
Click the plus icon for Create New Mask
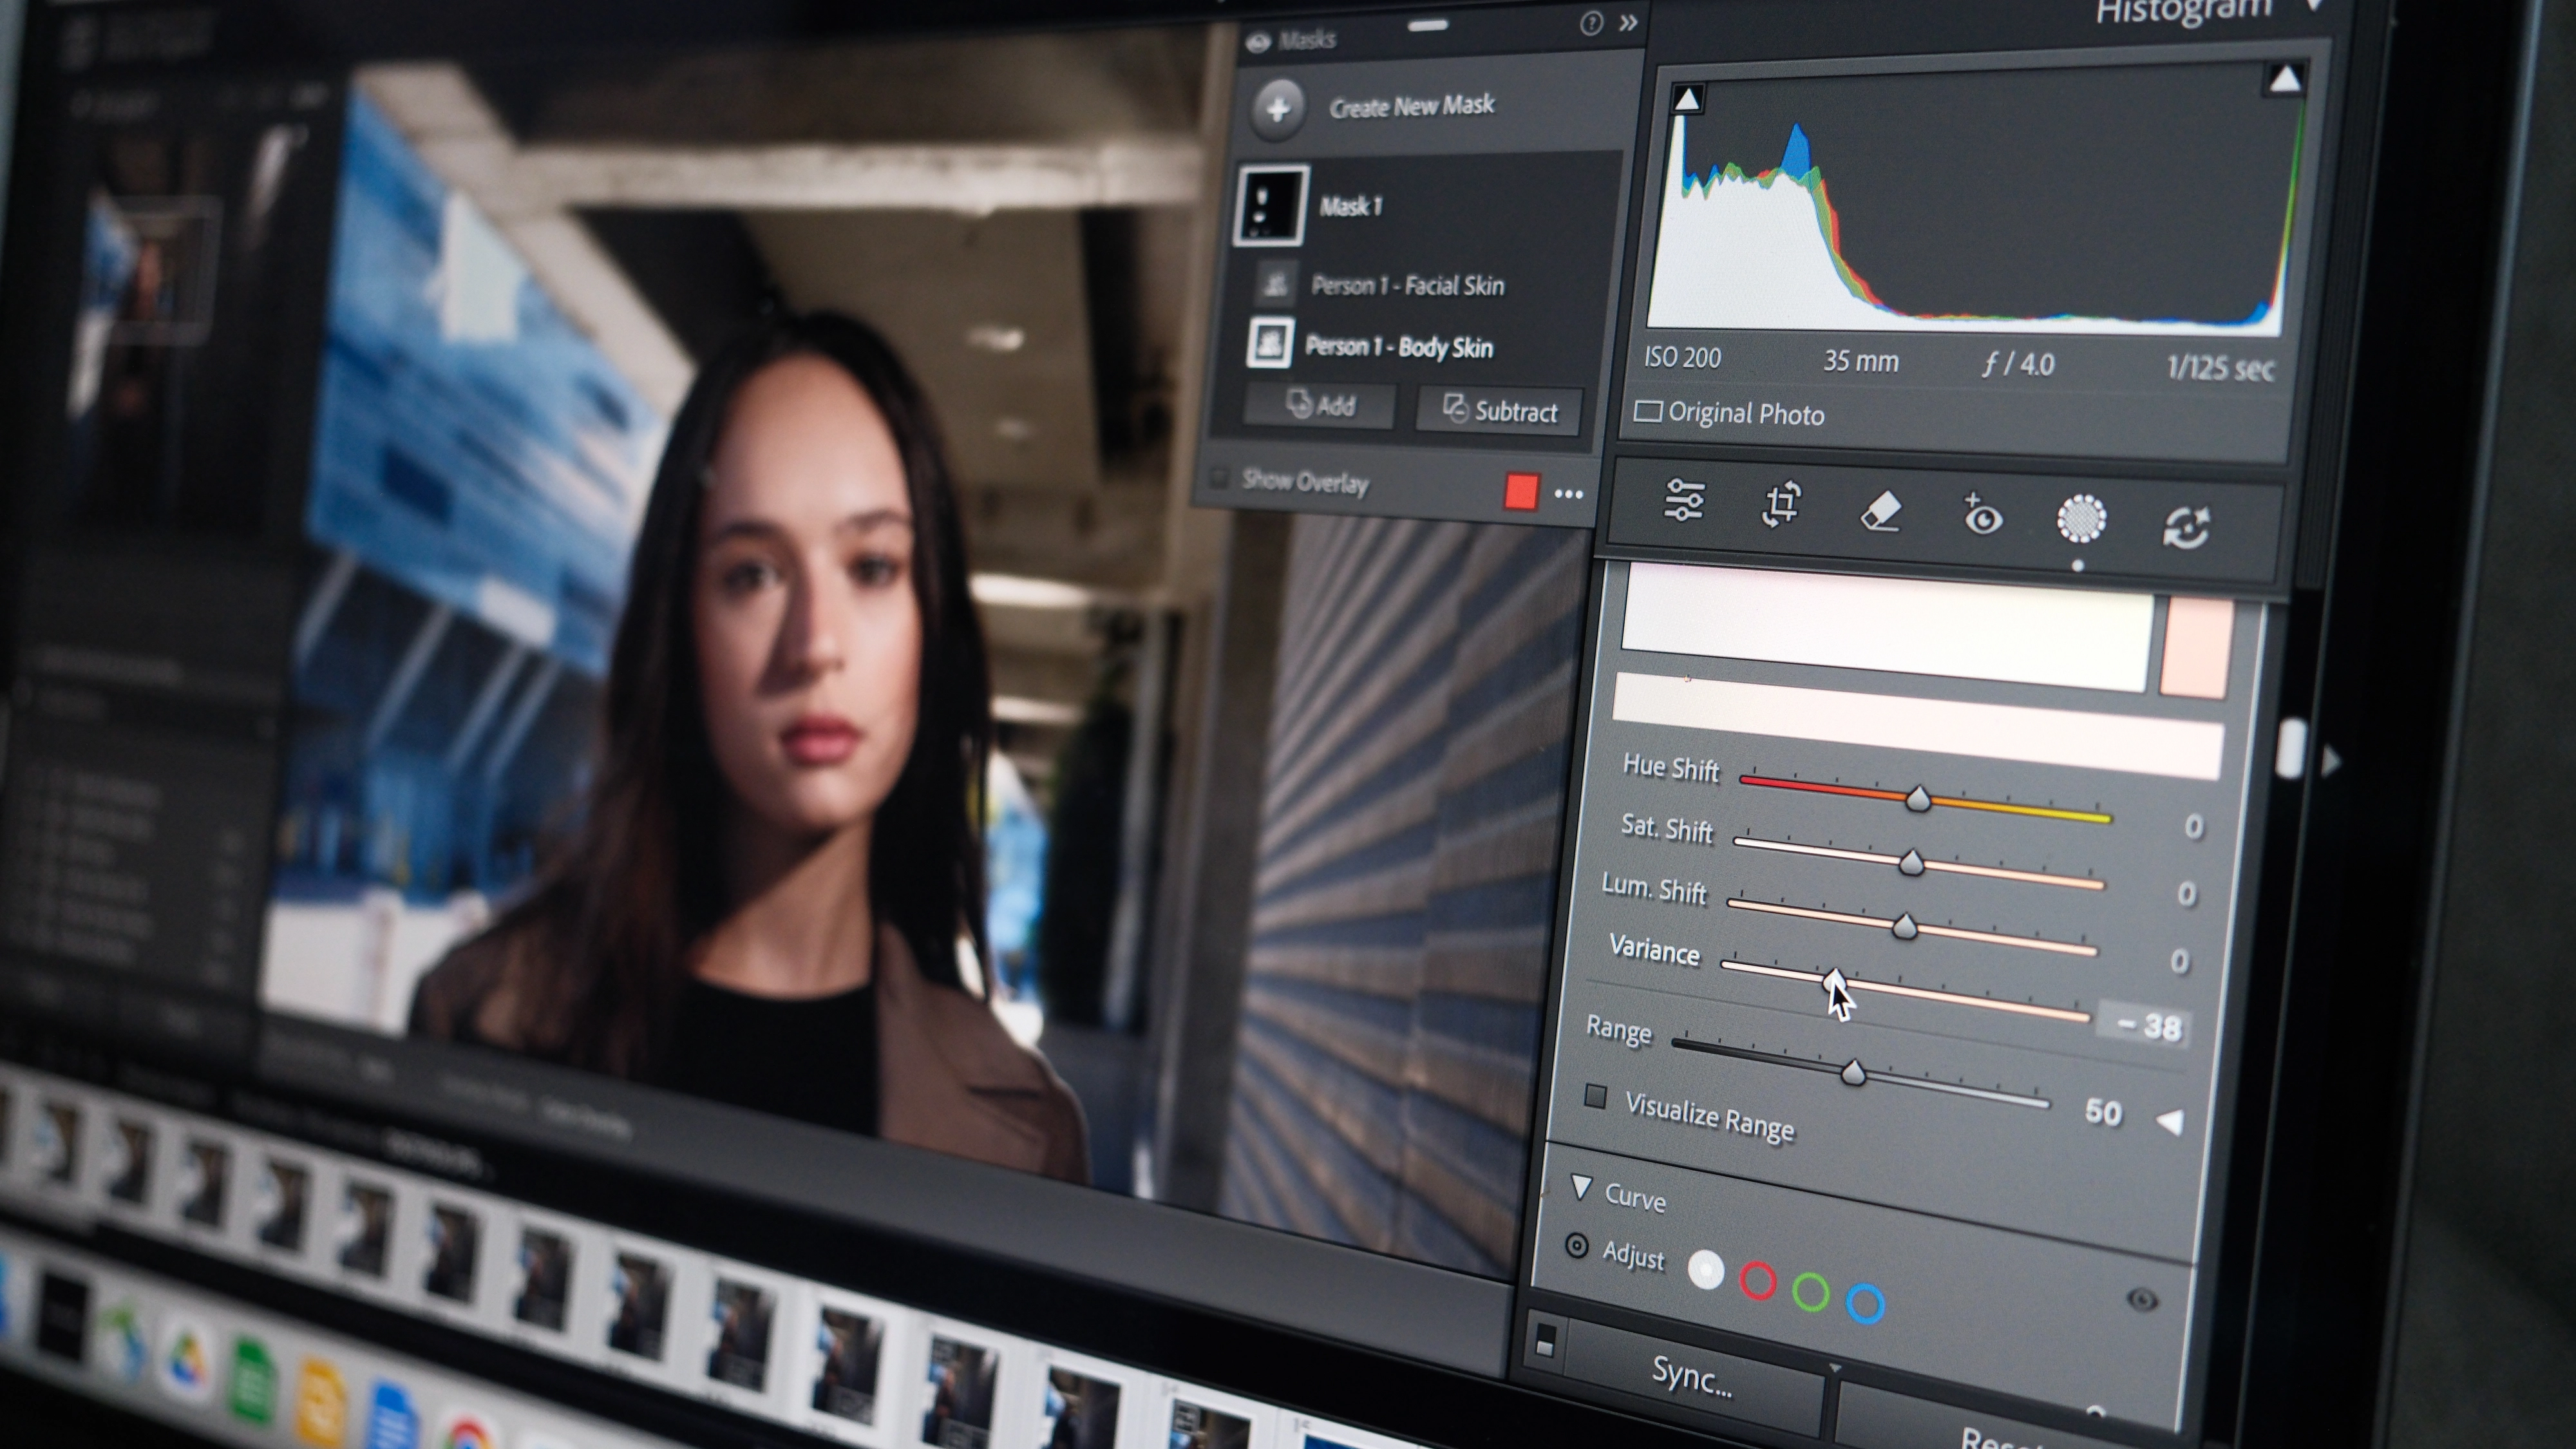tap(1278, 108)
